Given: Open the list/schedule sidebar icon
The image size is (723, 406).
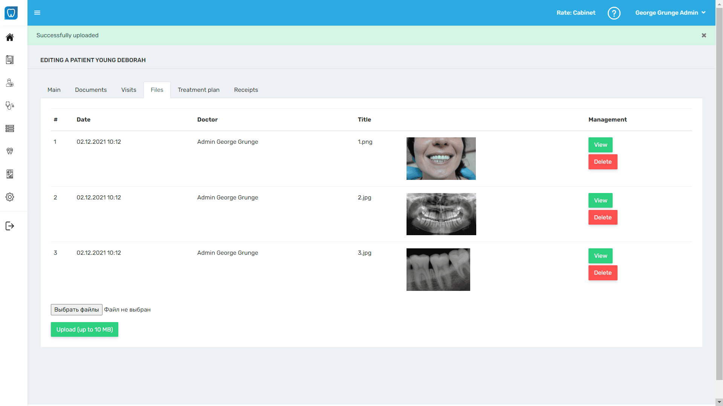Looking at the screenshot, I should [10, 129].
